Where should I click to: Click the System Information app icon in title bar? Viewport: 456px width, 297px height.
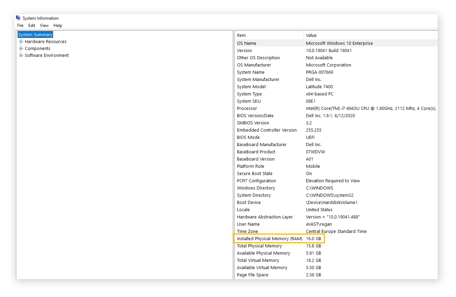18,18
